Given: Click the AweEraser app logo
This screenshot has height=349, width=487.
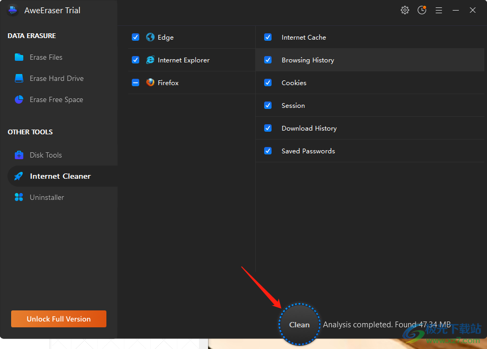Looking at the screenshot, I should click(x=13, y=10).
